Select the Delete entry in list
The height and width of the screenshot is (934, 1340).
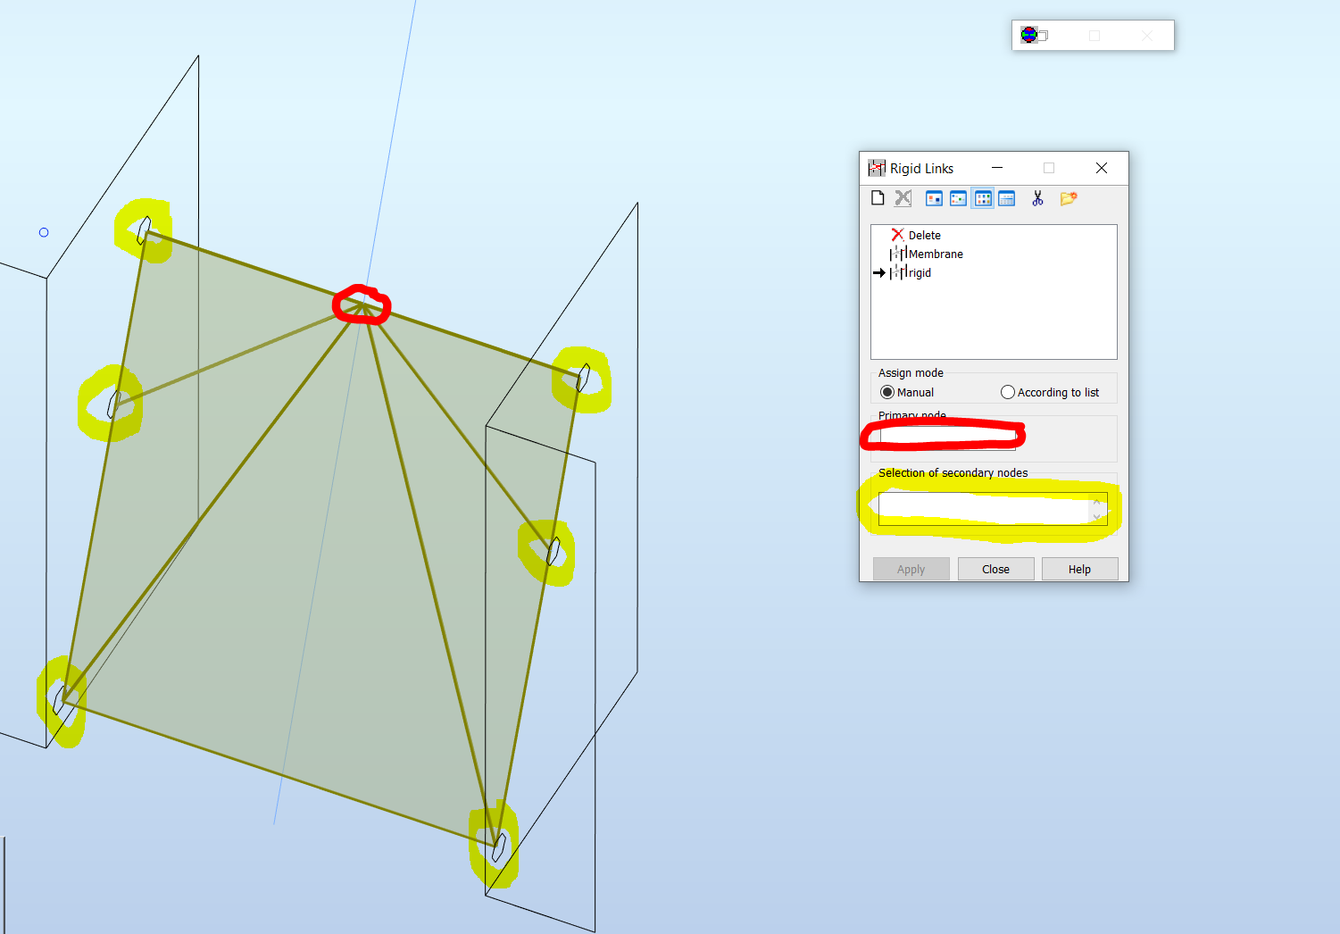pyautogui.click(x=922, y=235)
